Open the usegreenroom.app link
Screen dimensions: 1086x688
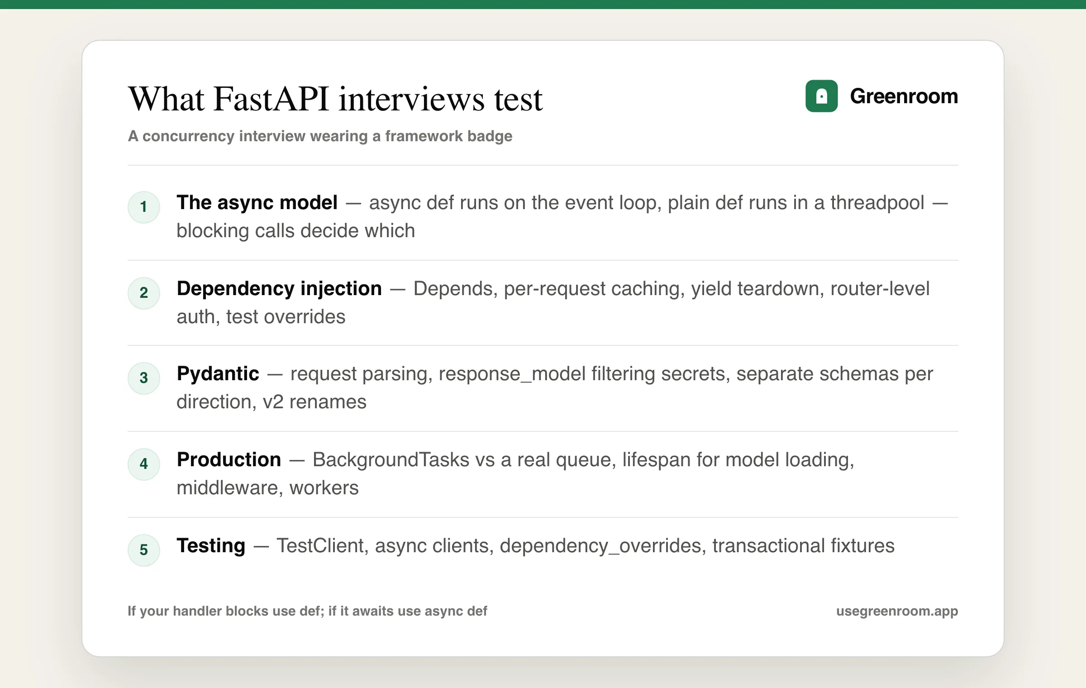[897, 611]
